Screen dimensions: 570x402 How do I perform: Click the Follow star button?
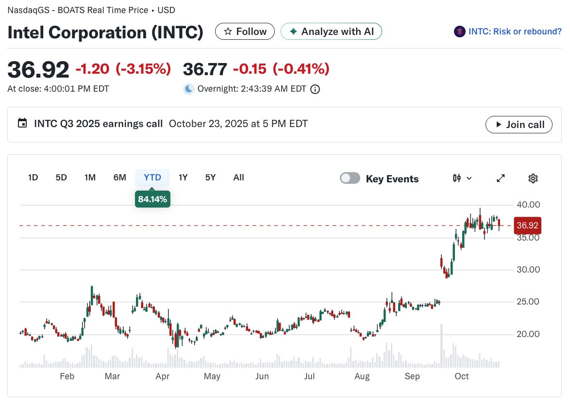245,32
